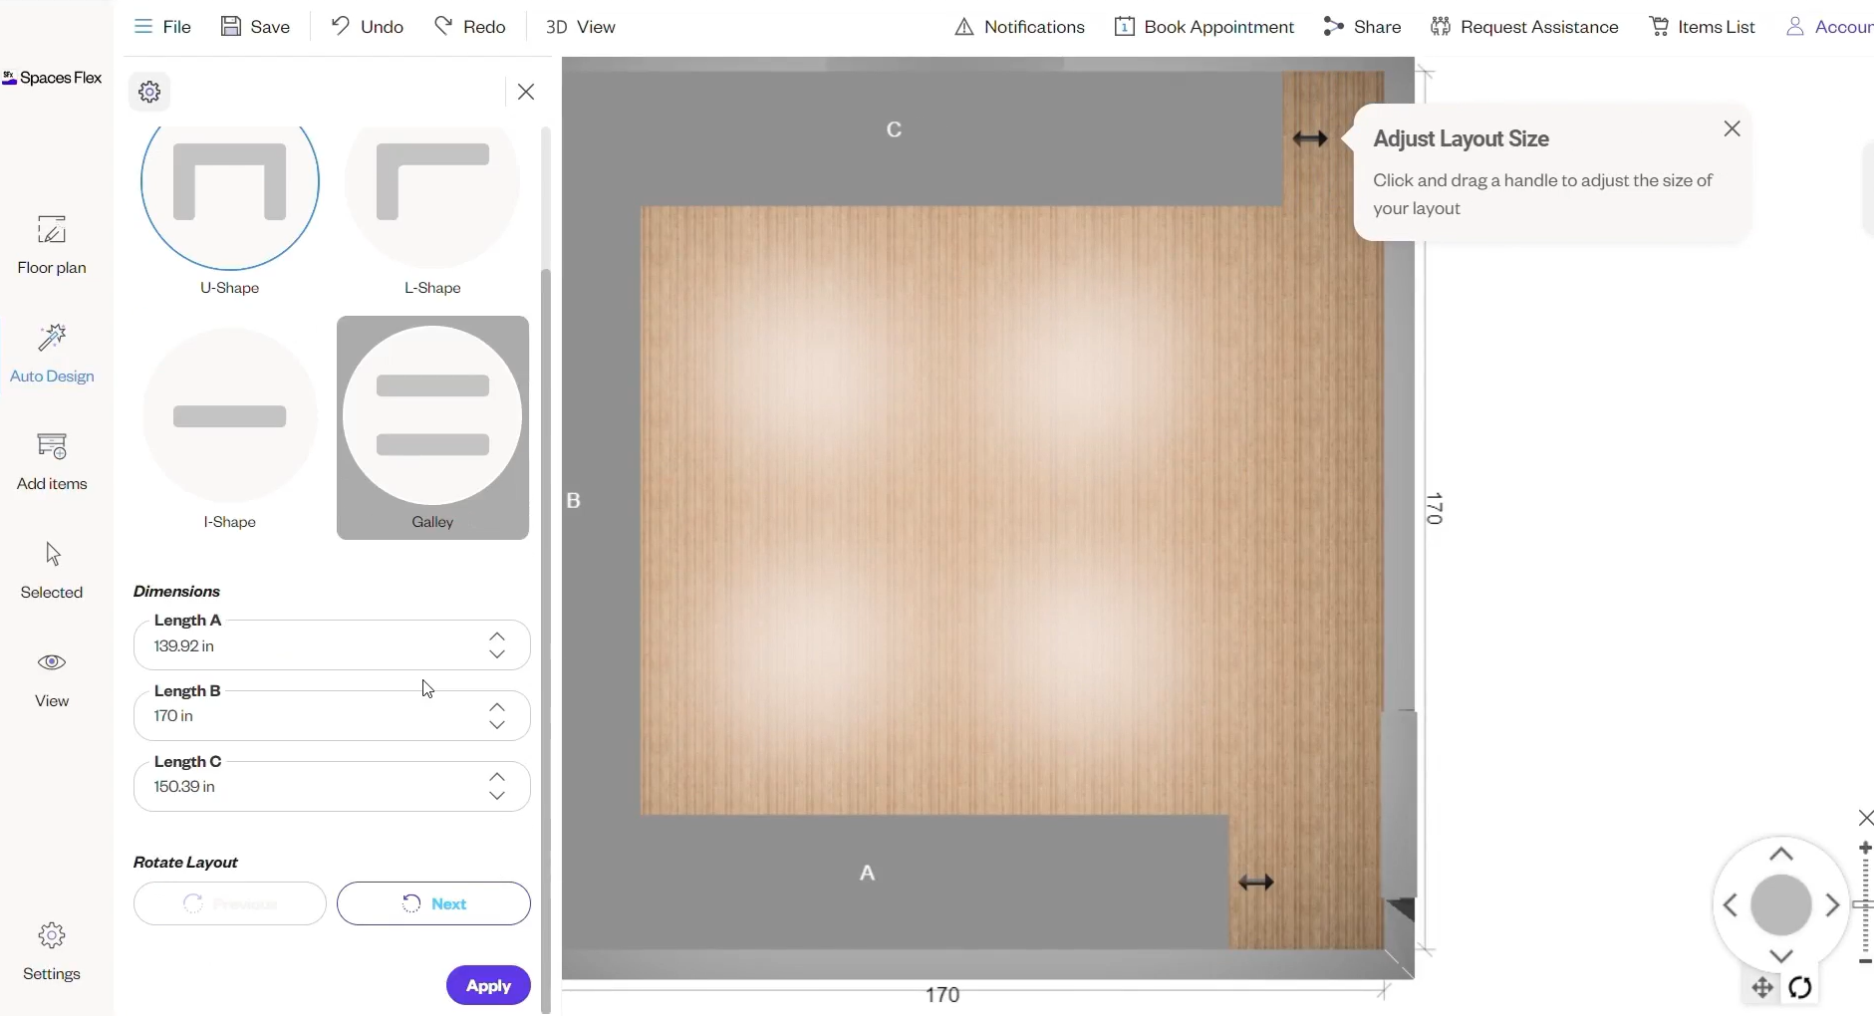
Task: Increase Length C with the up arrow
Action: (497, 778)
